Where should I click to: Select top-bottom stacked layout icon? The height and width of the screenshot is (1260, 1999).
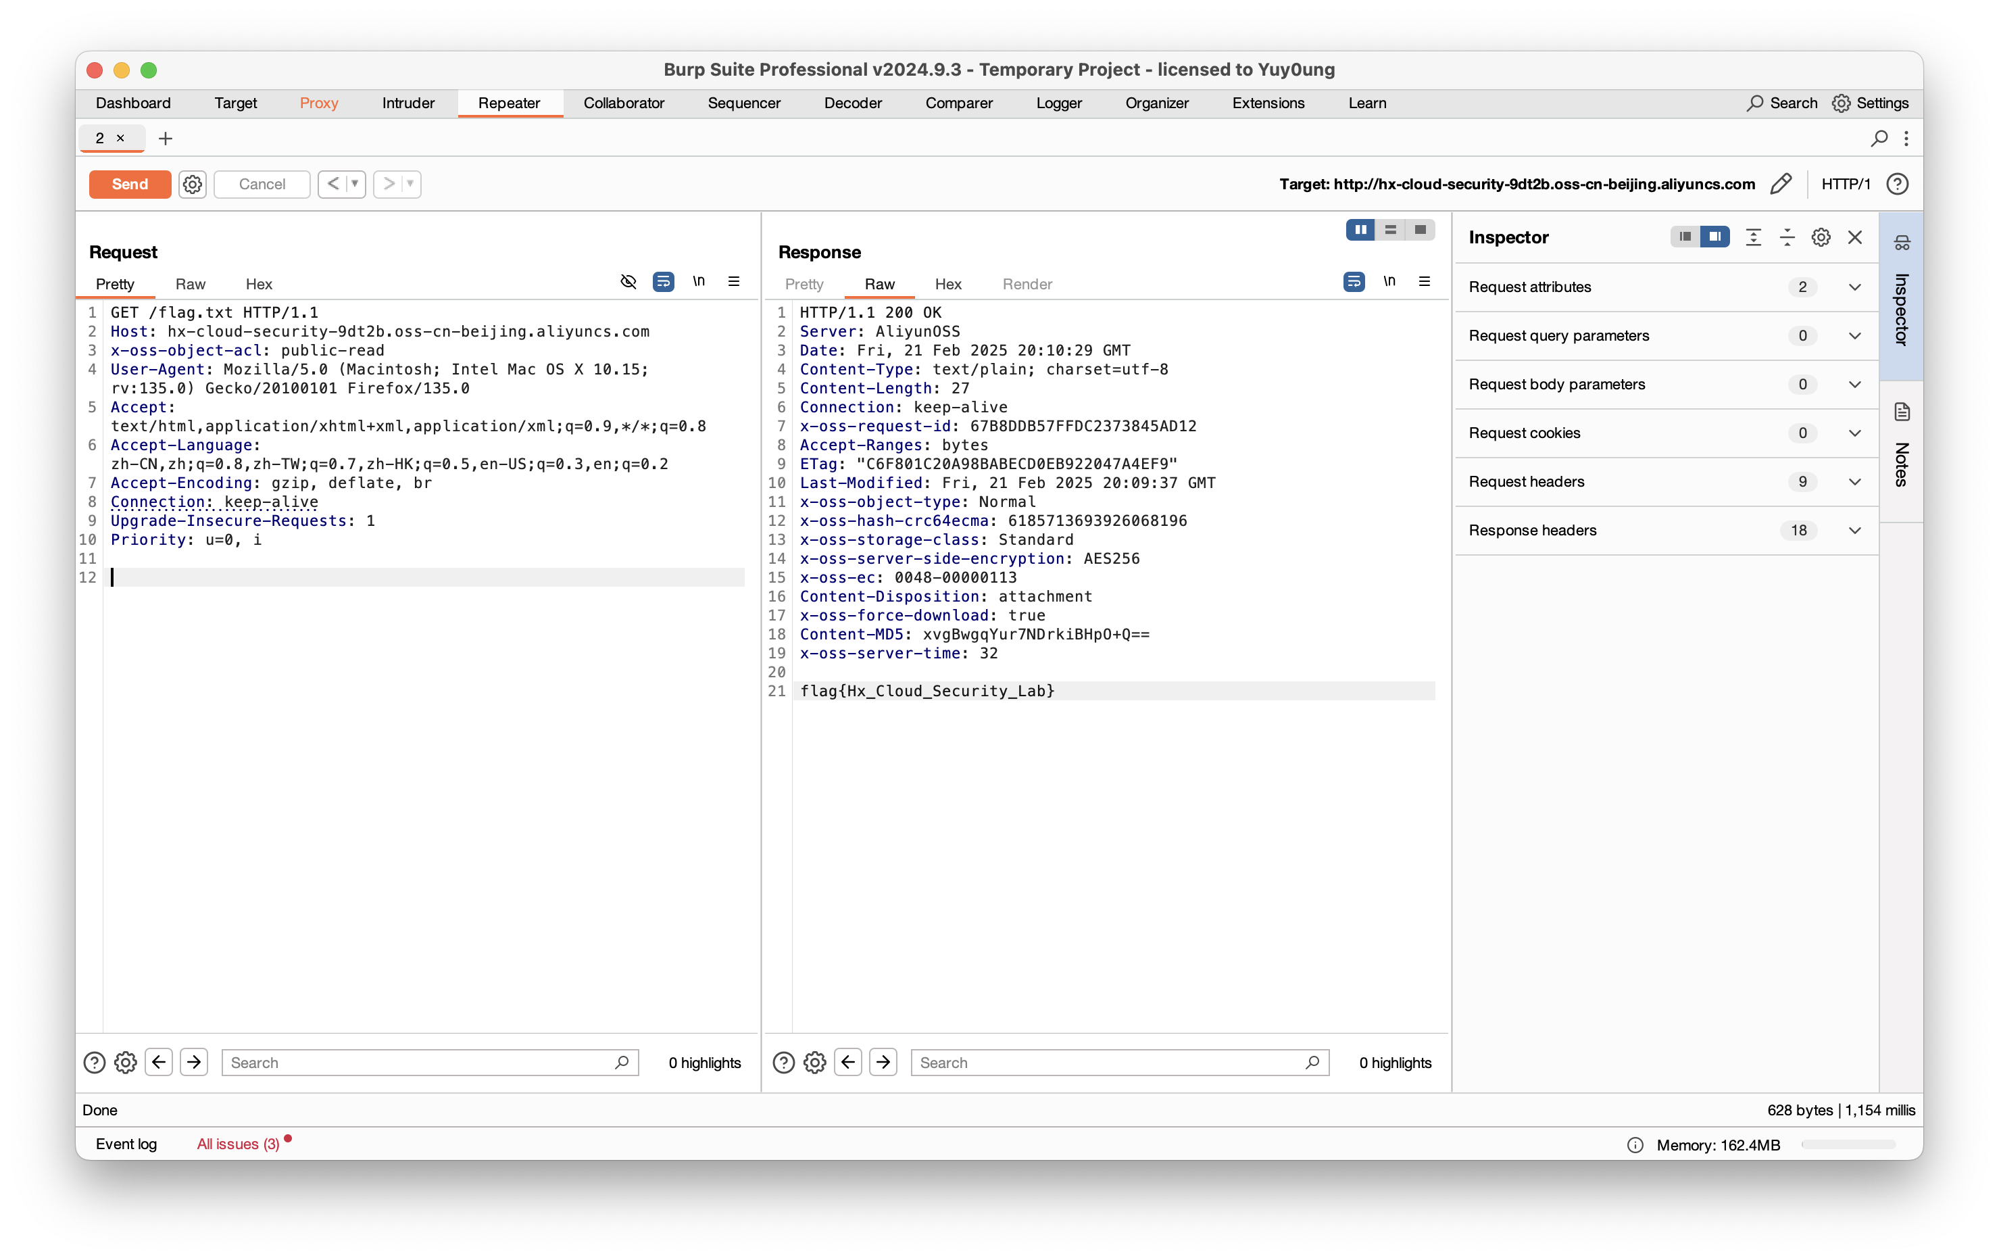(1391, 229)
